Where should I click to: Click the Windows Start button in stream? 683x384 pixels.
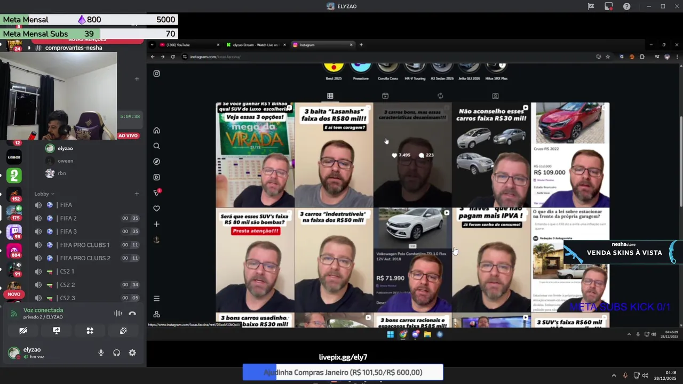tap(390, 334)
